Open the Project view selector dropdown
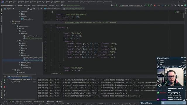Image resolution: width=187 pixels, height=105 pixels. [x=9, y=9]
